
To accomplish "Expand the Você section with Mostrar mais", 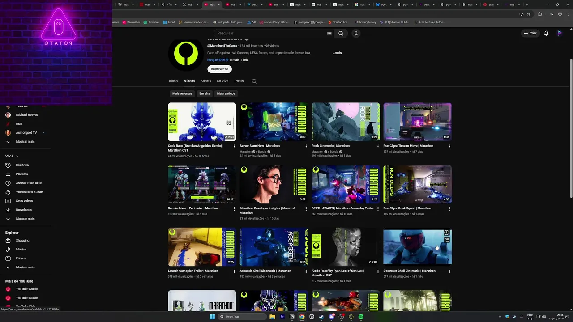I will (x=25, y=219).
